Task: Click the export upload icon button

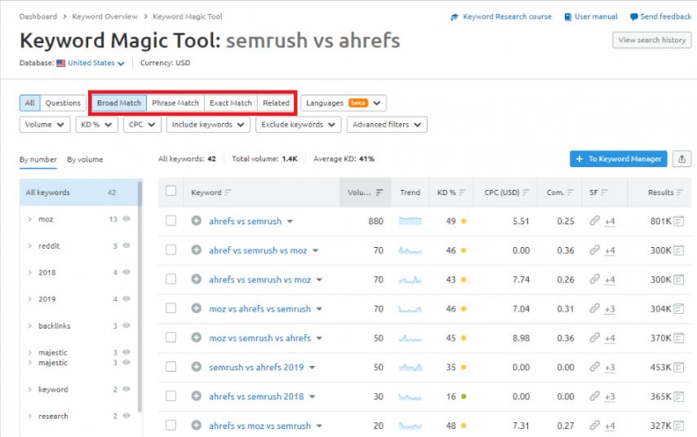Action: (681, 159)
